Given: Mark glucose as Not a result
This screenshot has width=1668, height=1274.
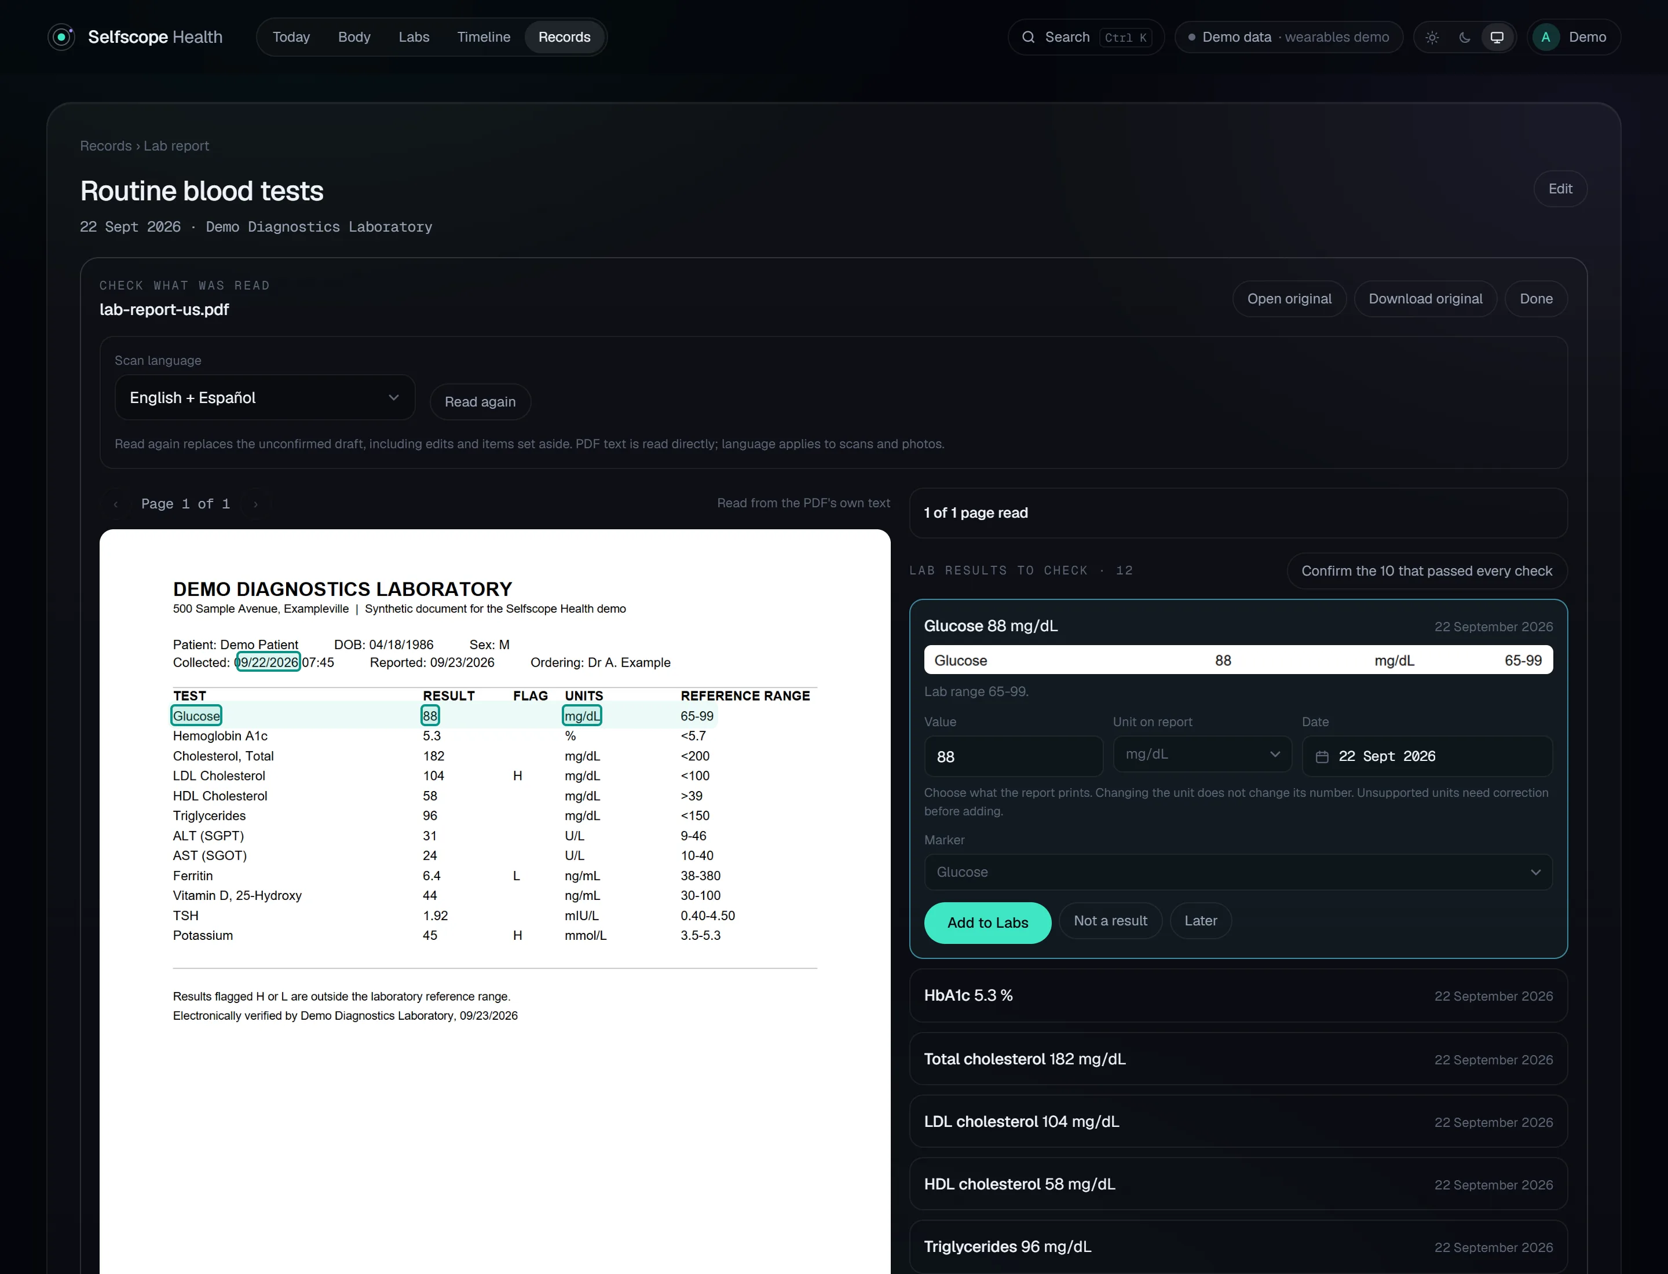Looking at the screenshot, I should pyautogui.click(x=1110, y=921).
